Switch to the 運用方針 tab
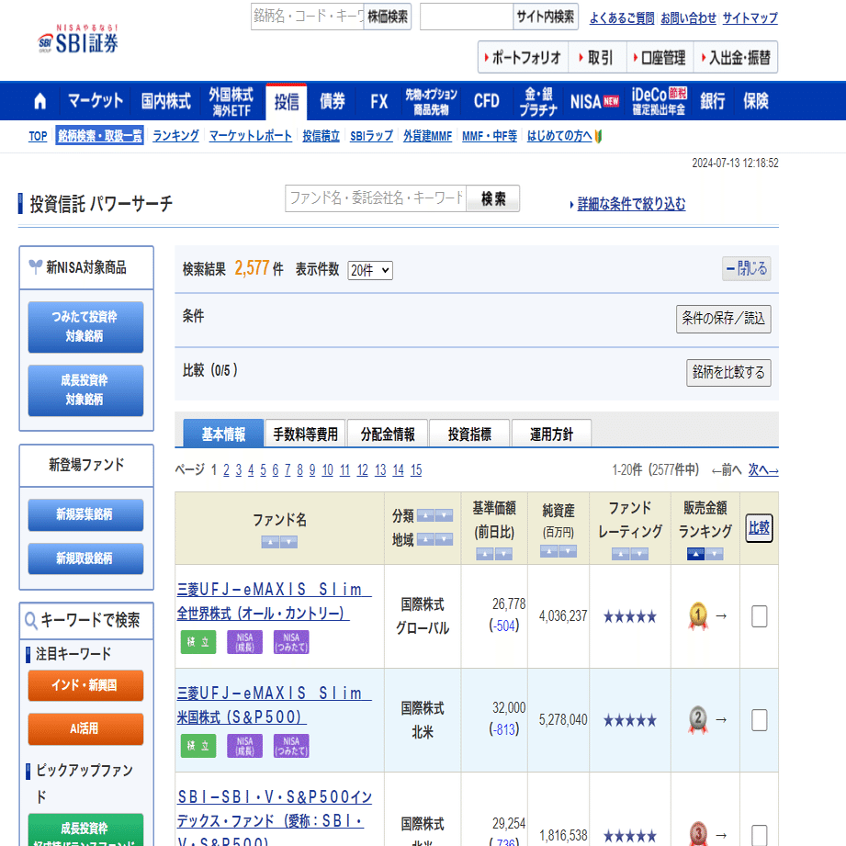The image size is (846, 846). [x=551, y=434]
